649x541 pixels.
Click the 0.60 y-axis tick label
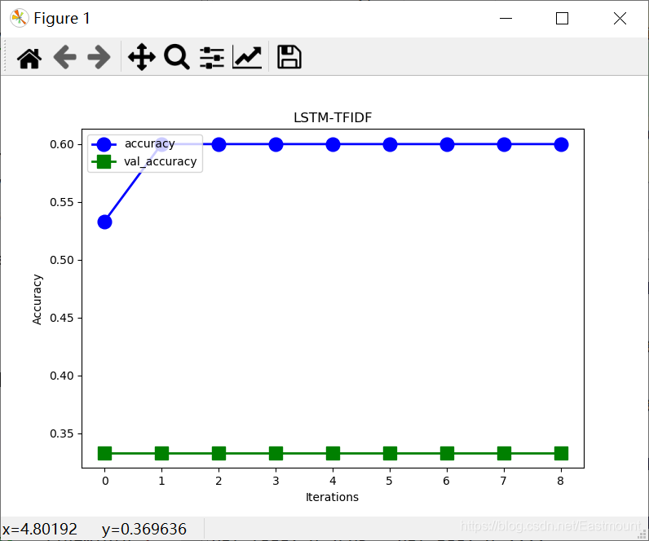62,144
